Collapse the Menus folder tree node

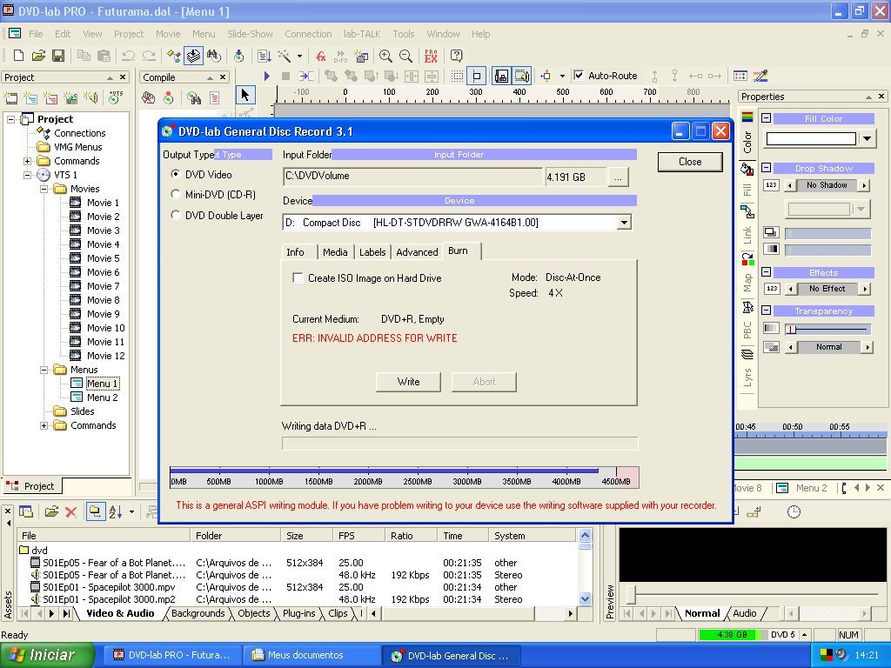point(44,370)
